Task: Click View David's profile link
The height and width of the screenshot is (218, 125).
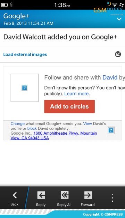Action: pos(87,123)
